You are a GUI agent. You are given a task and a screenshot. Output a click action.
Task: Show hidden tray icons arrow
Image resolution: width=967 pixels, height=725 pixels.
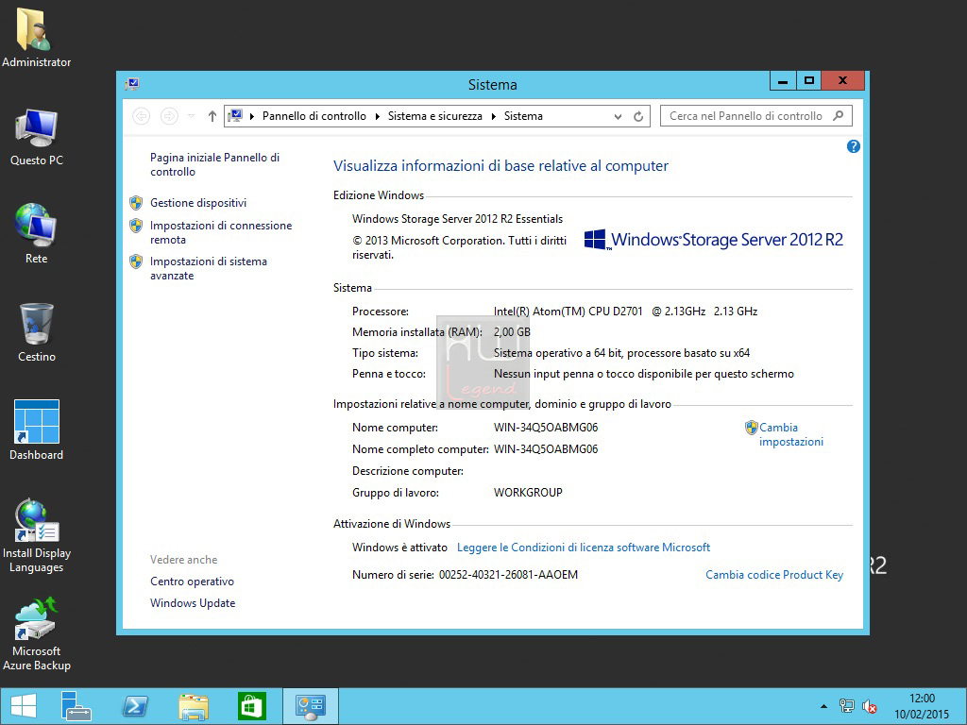[x=823, y=706]
